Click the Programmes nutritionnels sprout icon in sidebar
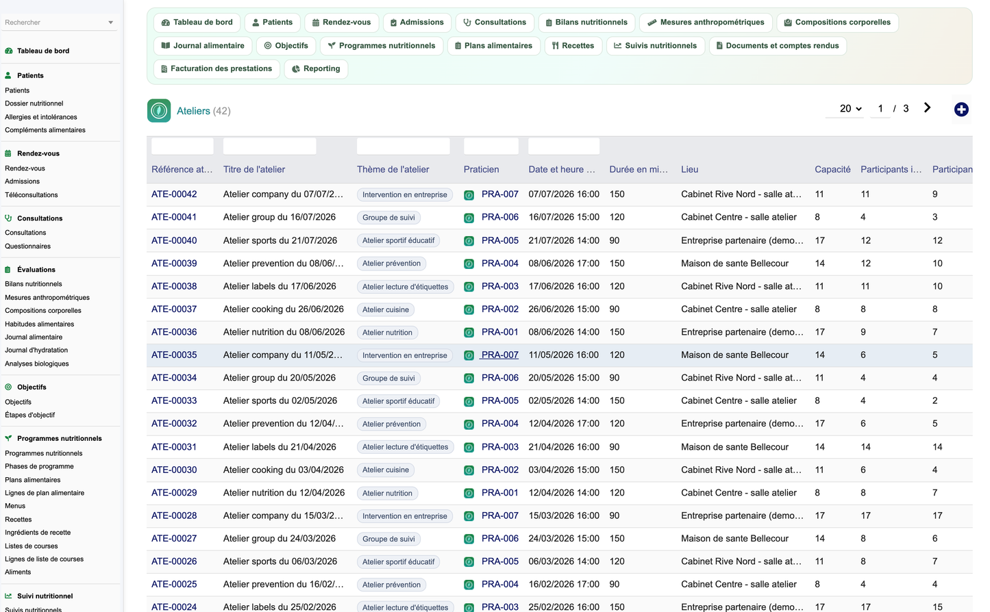The width and height of the screenshot is (990, 612). [8, 438]
